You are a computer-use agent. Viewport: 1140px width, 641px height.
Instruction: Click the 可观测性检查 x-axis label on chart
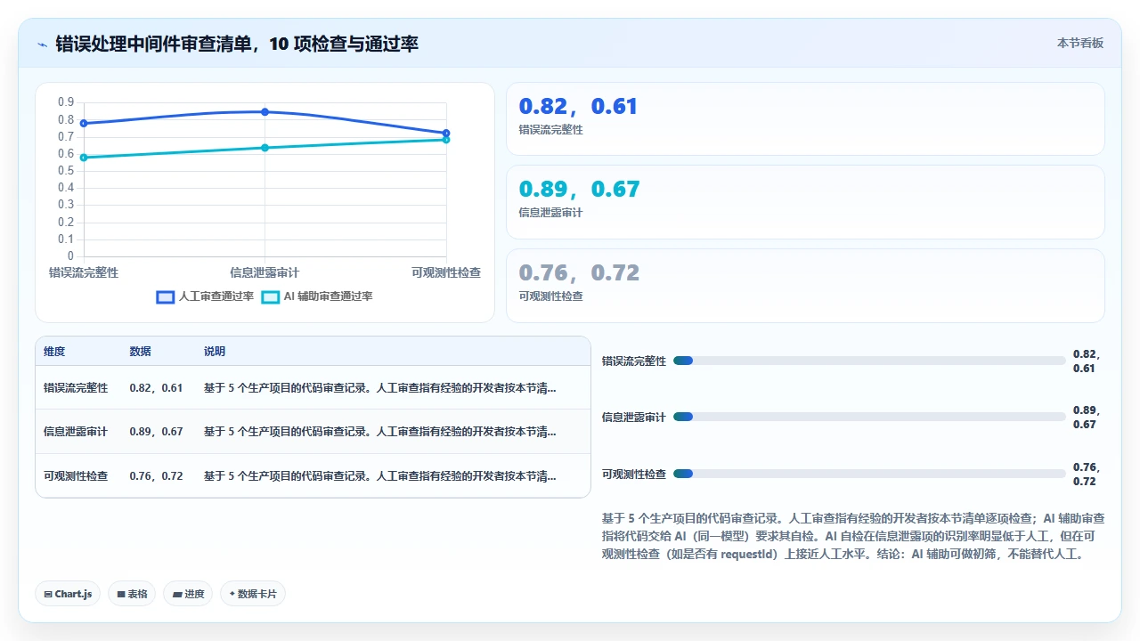(446, 272)
